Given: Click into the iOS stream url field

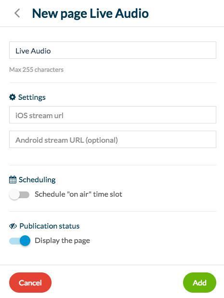Looking at the screenshot, I should pyautogui.click(x=113, y=115).
